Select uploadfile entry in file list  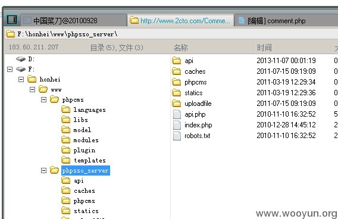(x=198, y=104)
